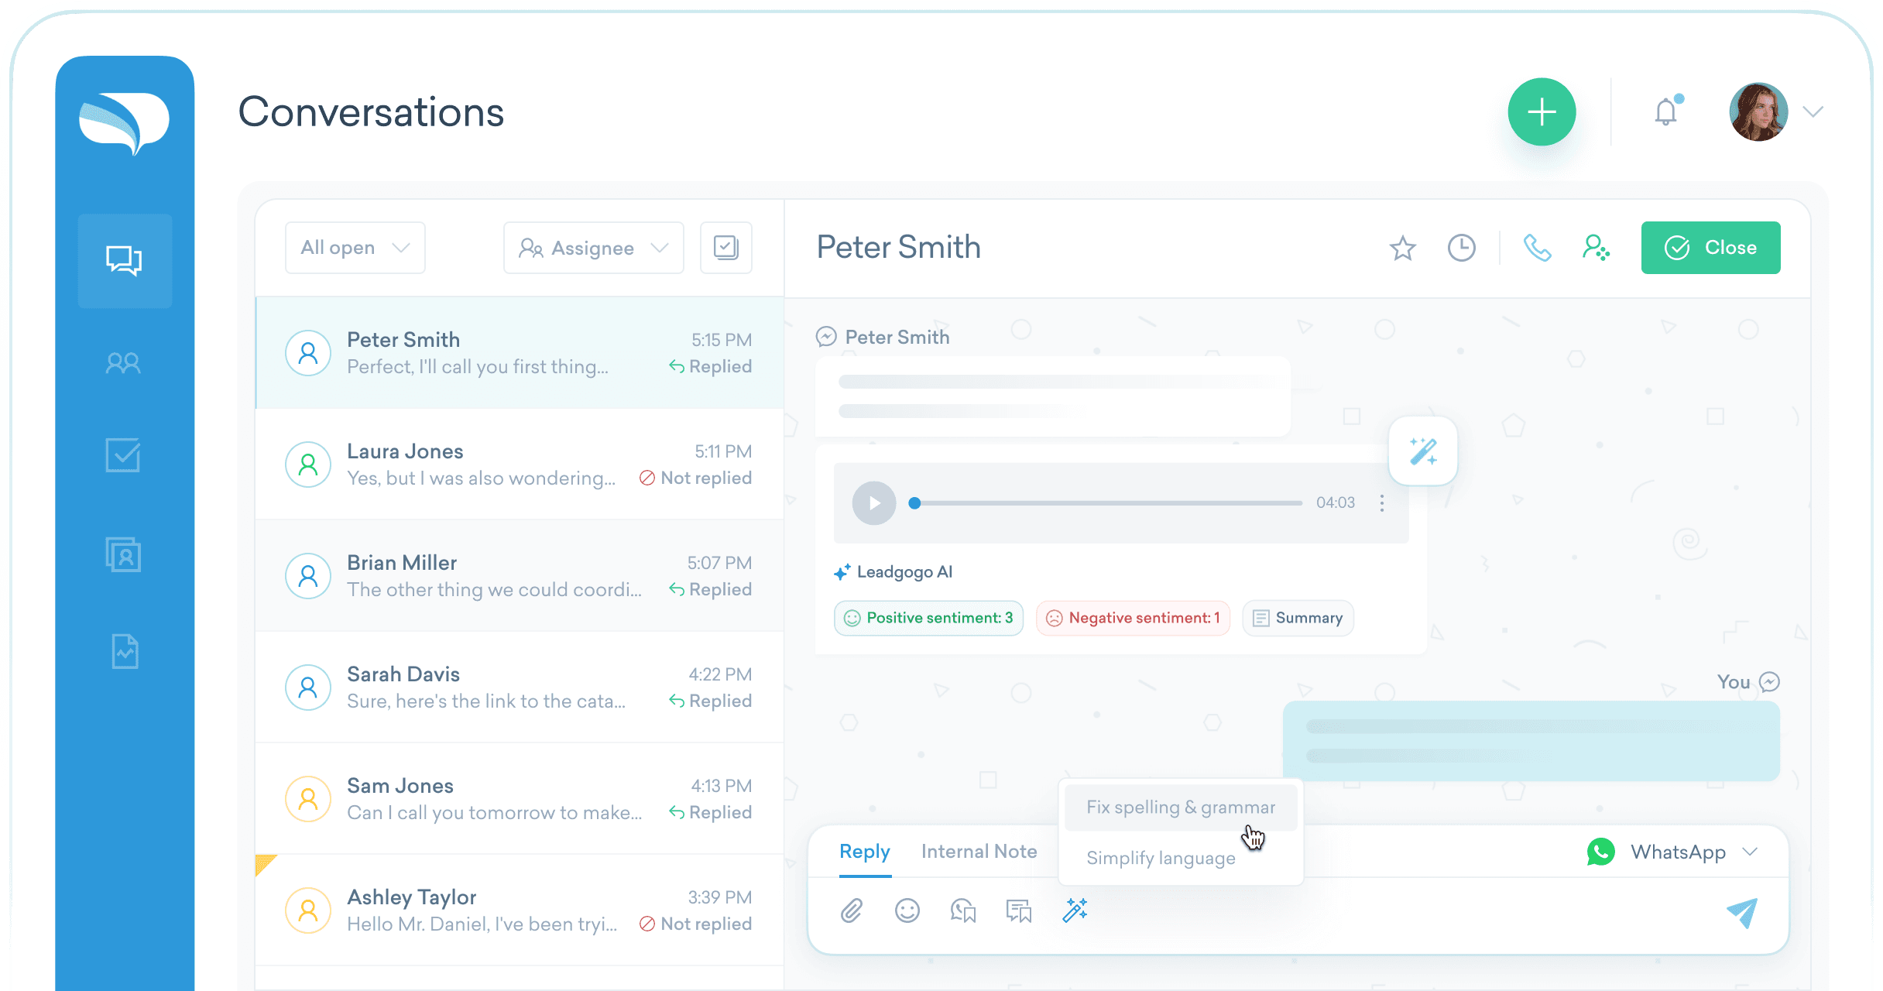Screen dimensions: 1883x991
Task: Click the snooze clock icon
Action: click(1461, 249)
